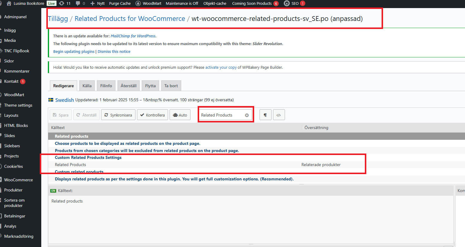The image size is (465, 247).
Task: Click Dismiss this notice link
Action: coord(114,51)
